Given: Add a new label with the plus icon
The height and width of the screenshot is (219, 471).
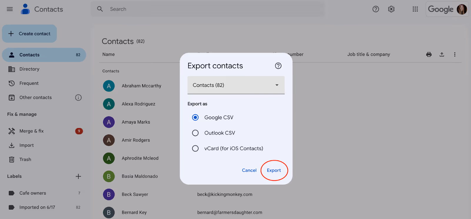Looking at the screenshot, I should [78, 176].
